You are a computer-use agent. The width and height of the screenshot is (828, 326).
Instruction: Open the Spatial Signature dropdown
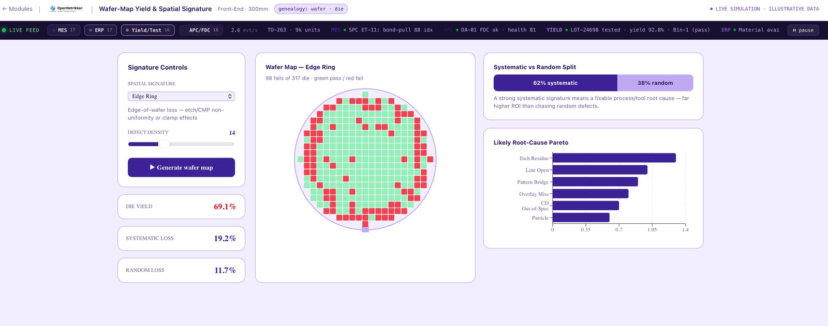click(181, 96)
